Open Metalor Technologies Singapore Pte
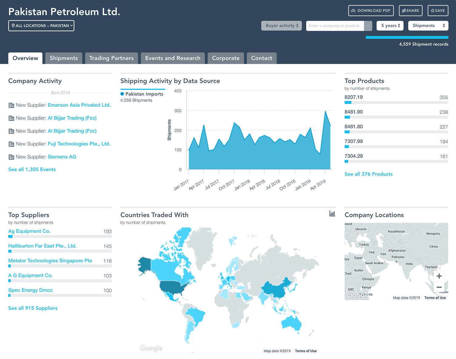The width and height of the screenshot is (456, 359). pos(50,261)
